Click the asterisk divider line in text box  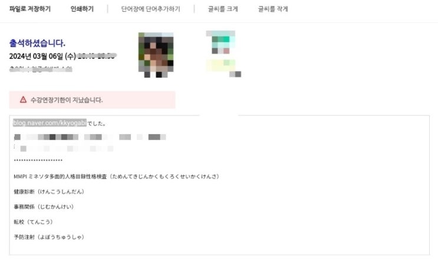tap(38, 160)
